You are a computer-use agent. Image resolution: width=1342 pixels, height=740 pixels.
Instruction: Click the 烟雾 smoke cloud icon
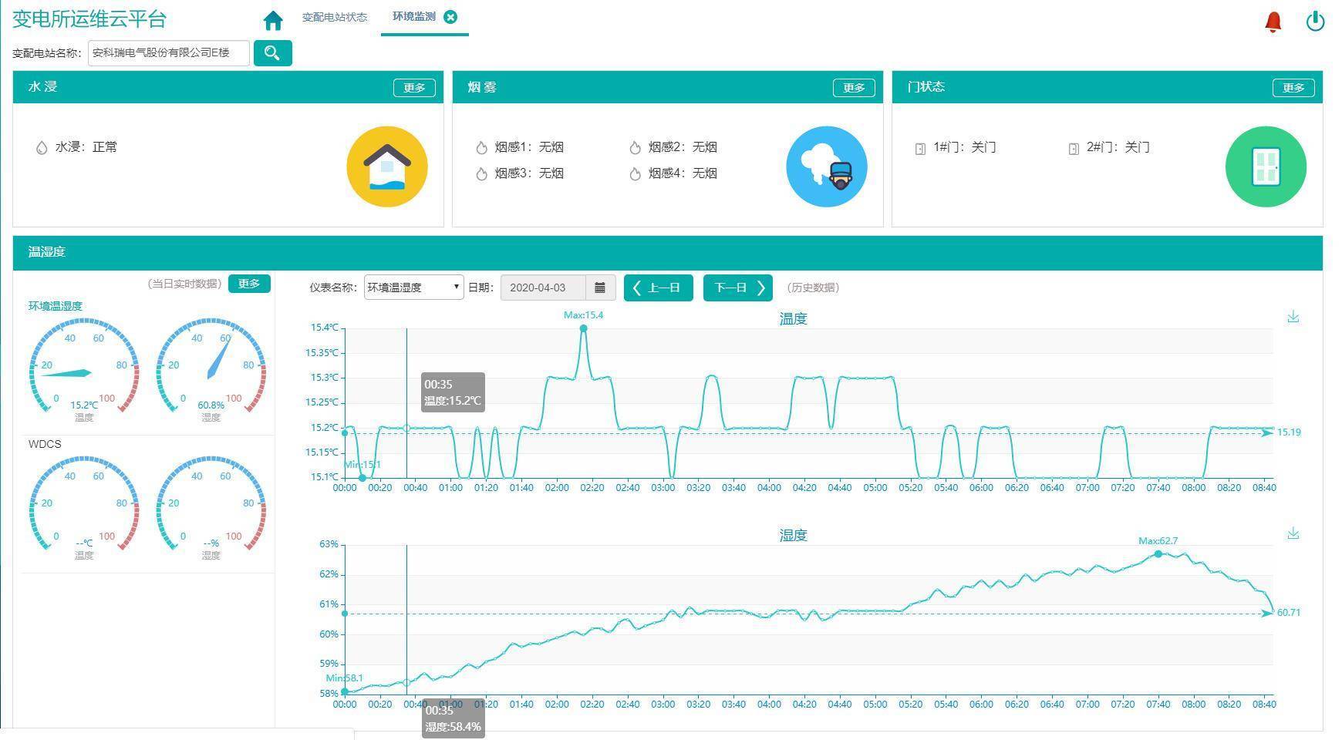826,166
